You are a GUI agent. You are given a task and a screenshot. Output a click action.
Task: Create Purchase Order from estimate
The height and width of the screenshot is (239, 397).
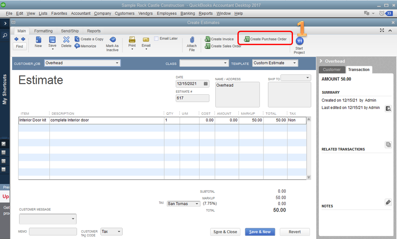coord(265,39)
